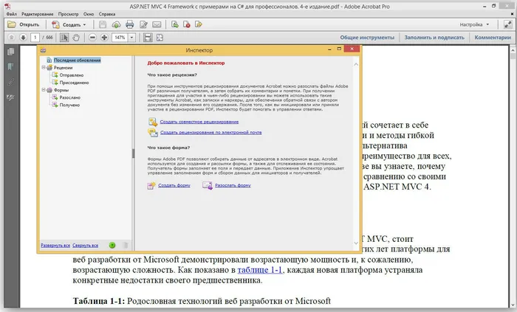Select the Hand pan tool

point(76,38)
